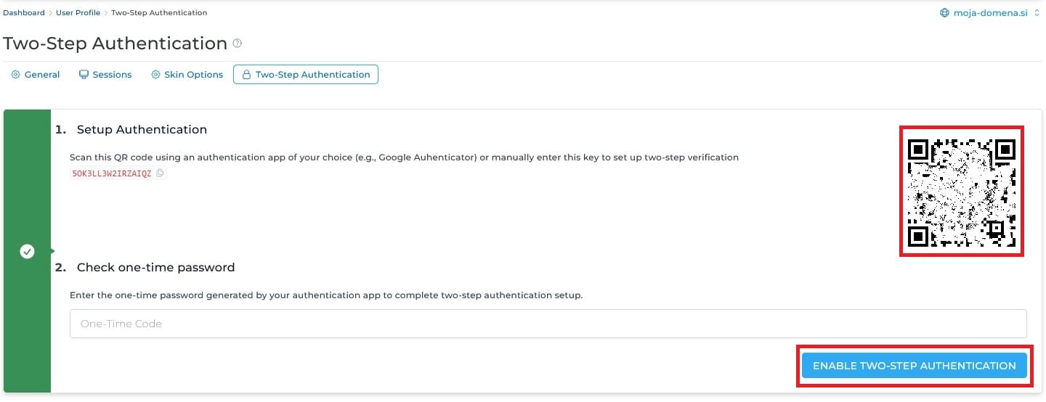1046x402 pixels.
Task: Click the Setup Authentication step heading
Action: tap(142, 130)
